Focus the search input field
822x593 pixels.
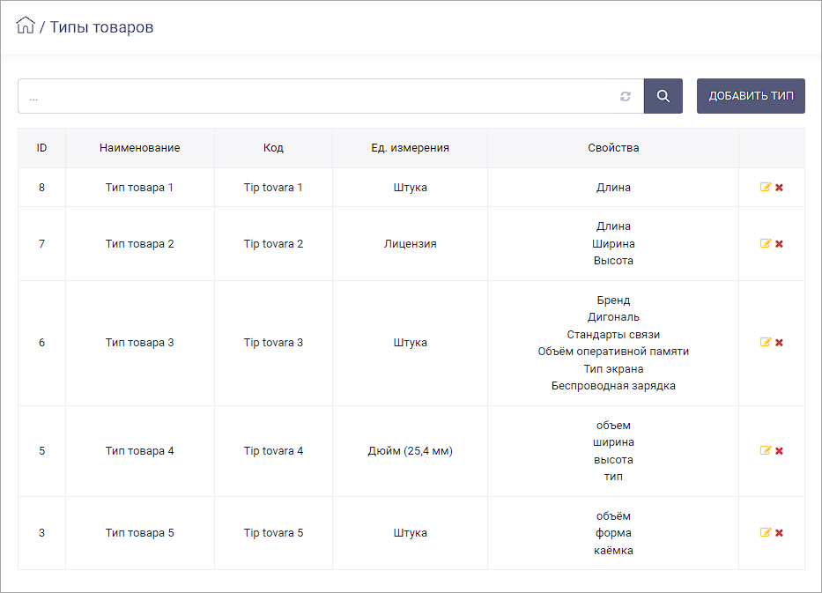(x=330, y=96)
